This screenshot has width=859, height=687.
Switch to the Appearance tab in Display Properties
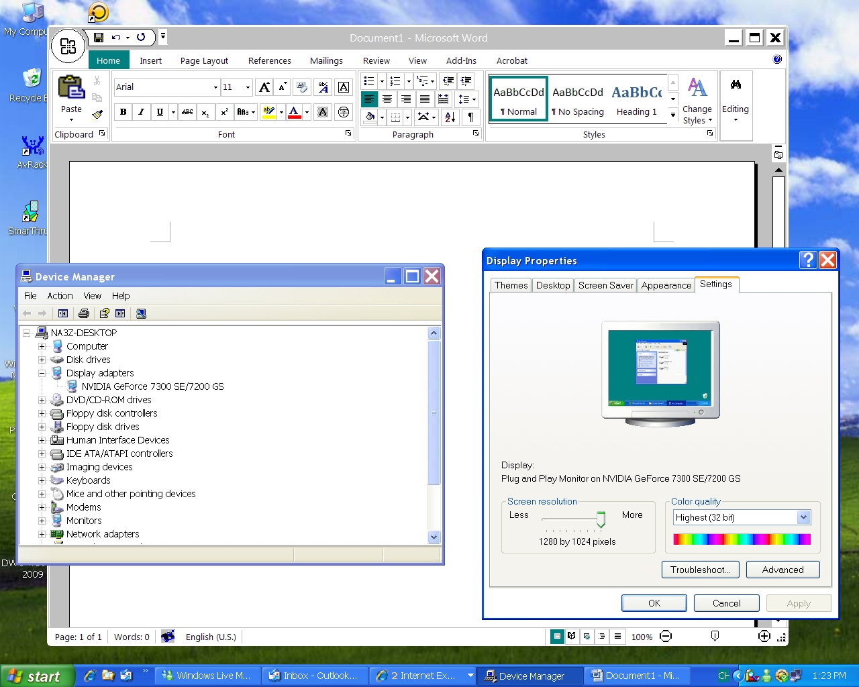pyautogui.click(x=666, y=285)
